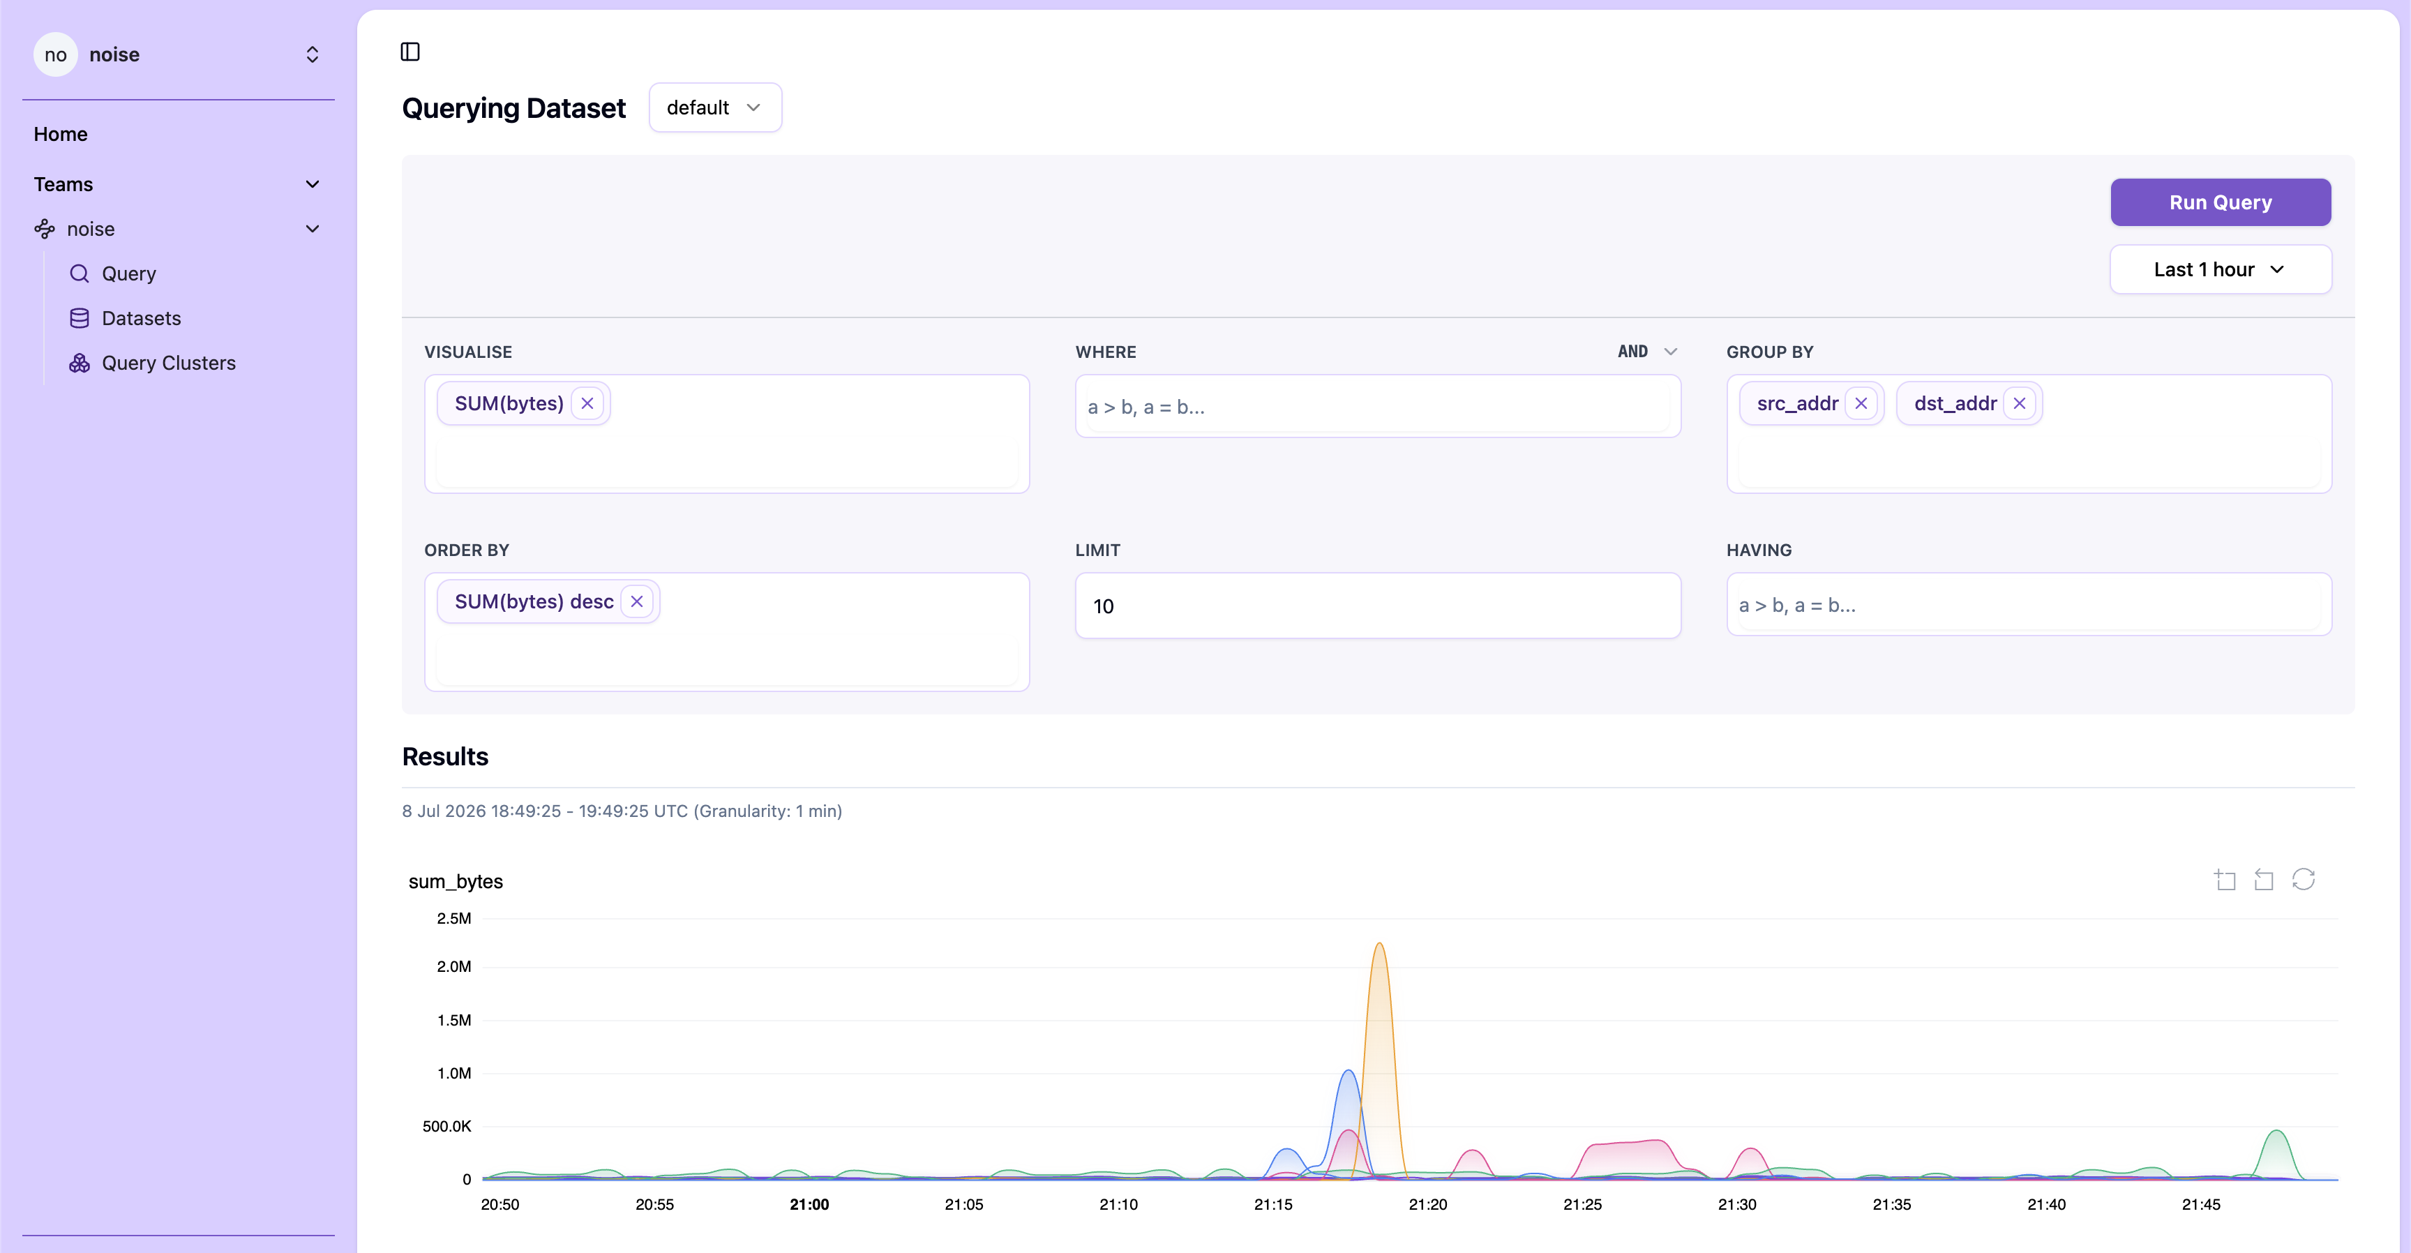Viewport: 2411px width, 1253px height.
Task: Click the chart zoom reset icon
Action: coord(2264,880)
